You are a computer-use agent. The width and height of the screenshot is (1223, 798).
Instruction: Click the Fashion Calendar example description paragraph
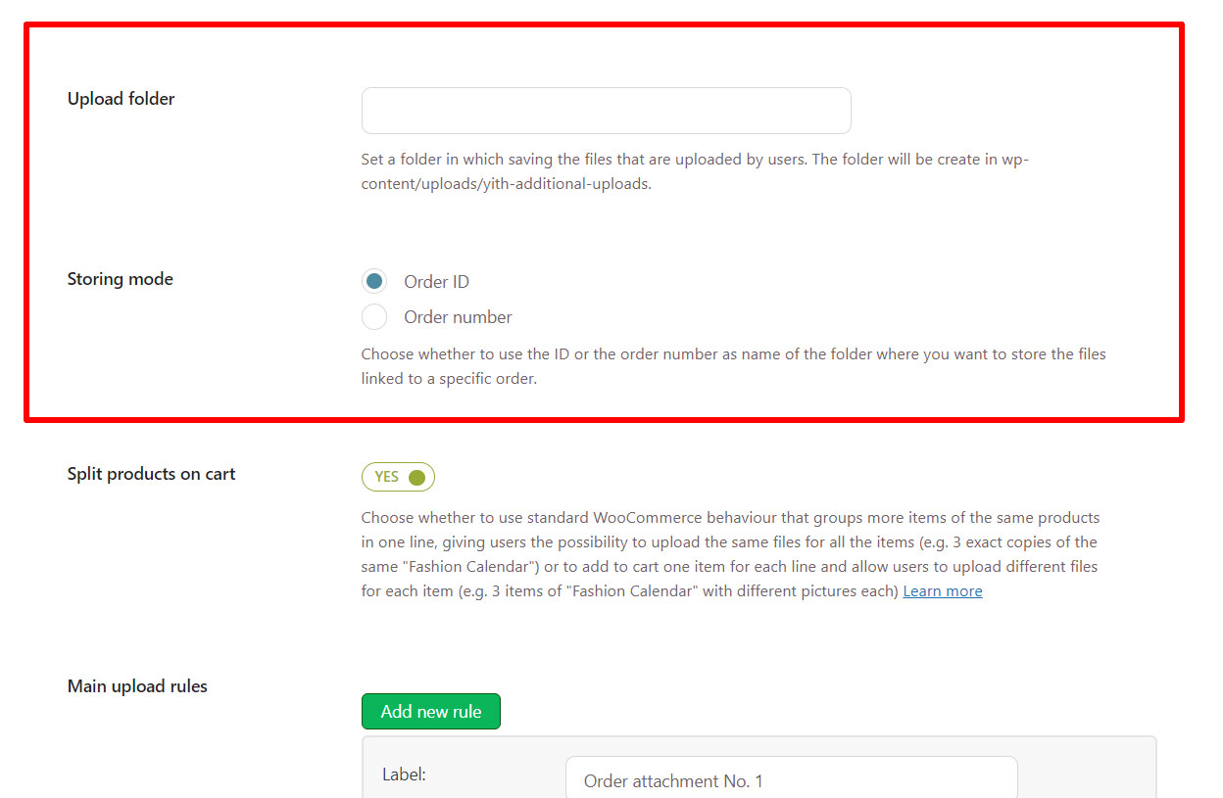tap(730, 554)
